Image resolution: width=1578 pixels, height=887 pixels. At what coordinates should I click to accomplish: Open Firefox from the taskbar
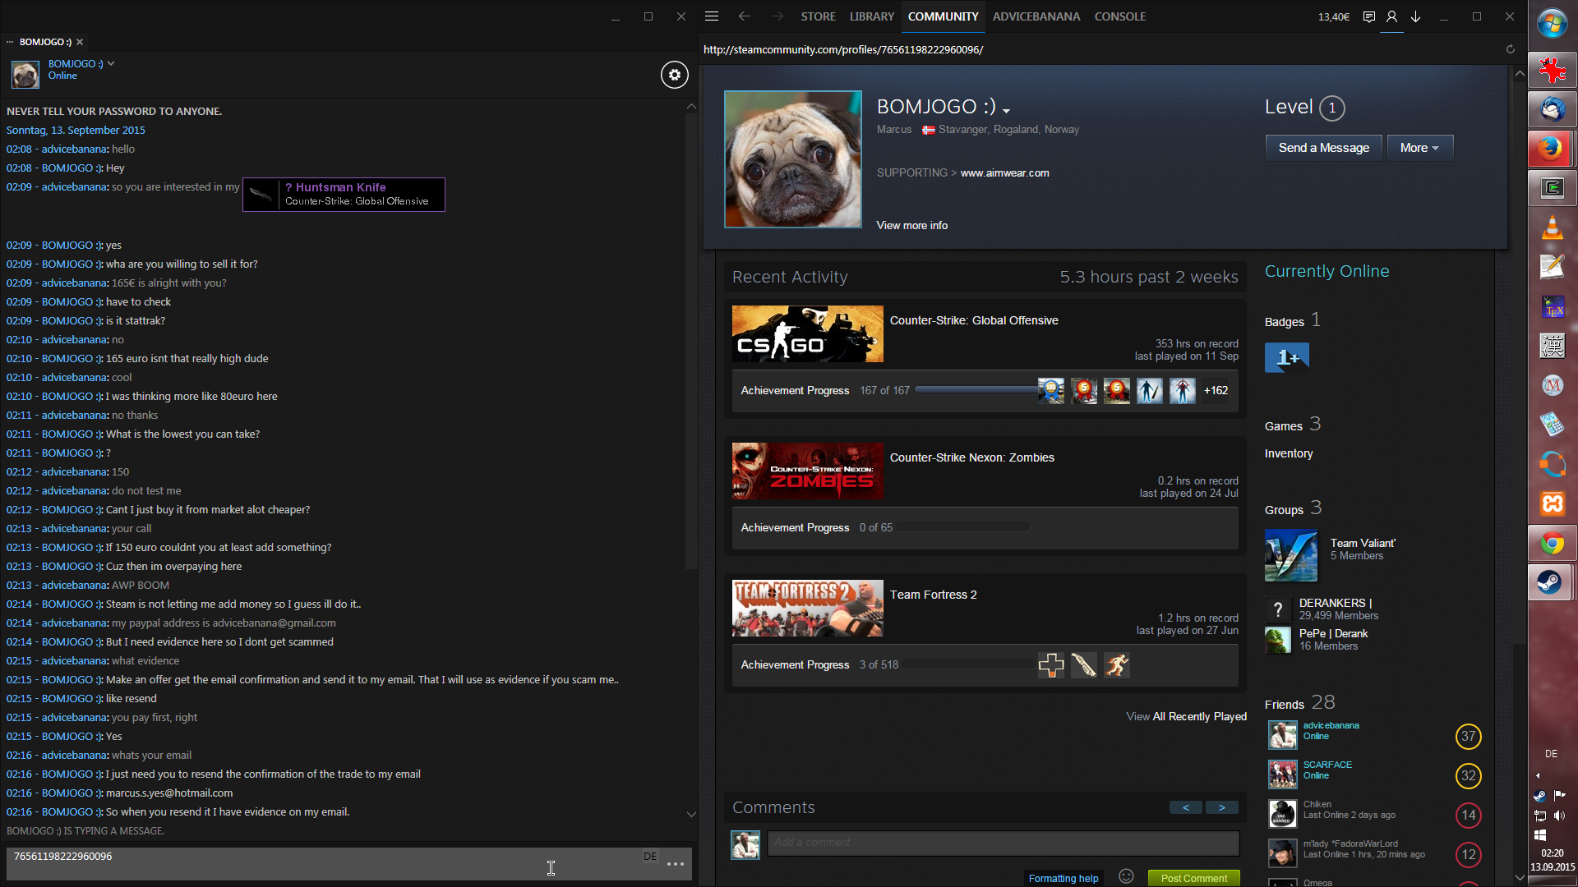pos(1551,149)
